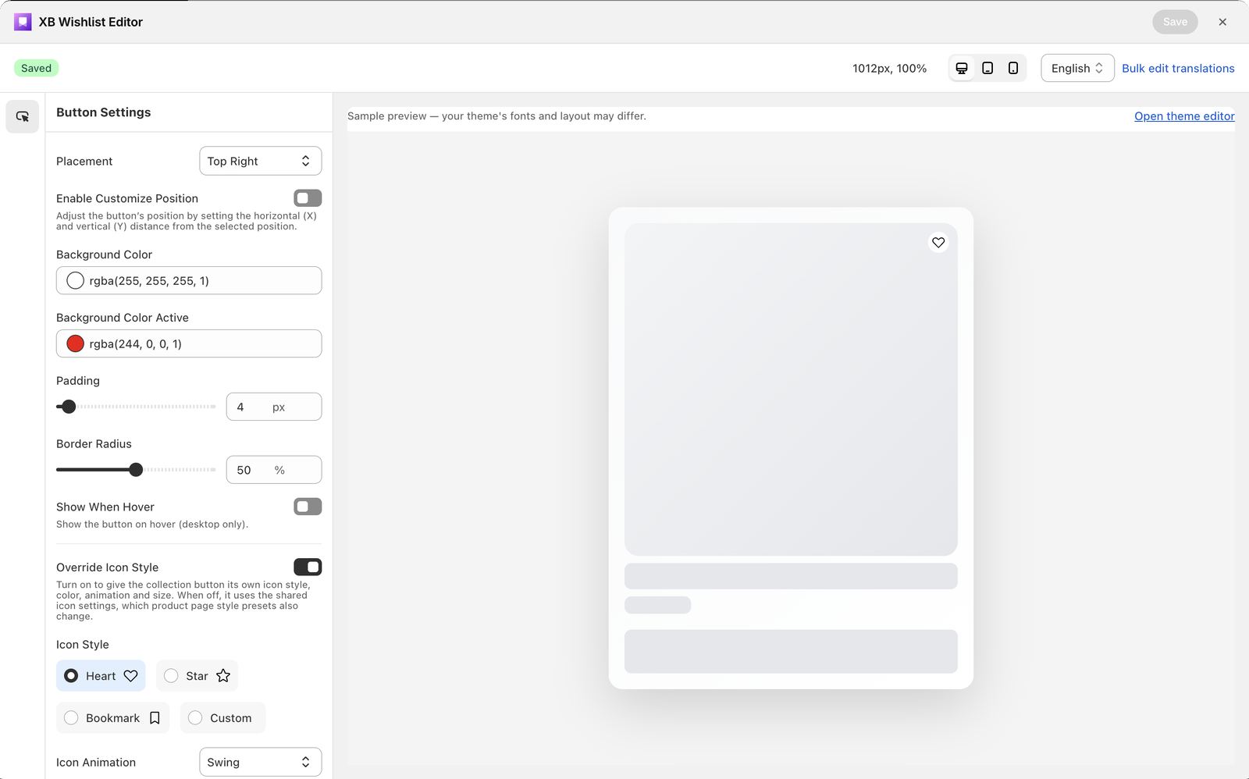This screenshot has width=1249, height=779.
Task: Toggle Enable Customize Position switch
Action: (x=308, y=198)
